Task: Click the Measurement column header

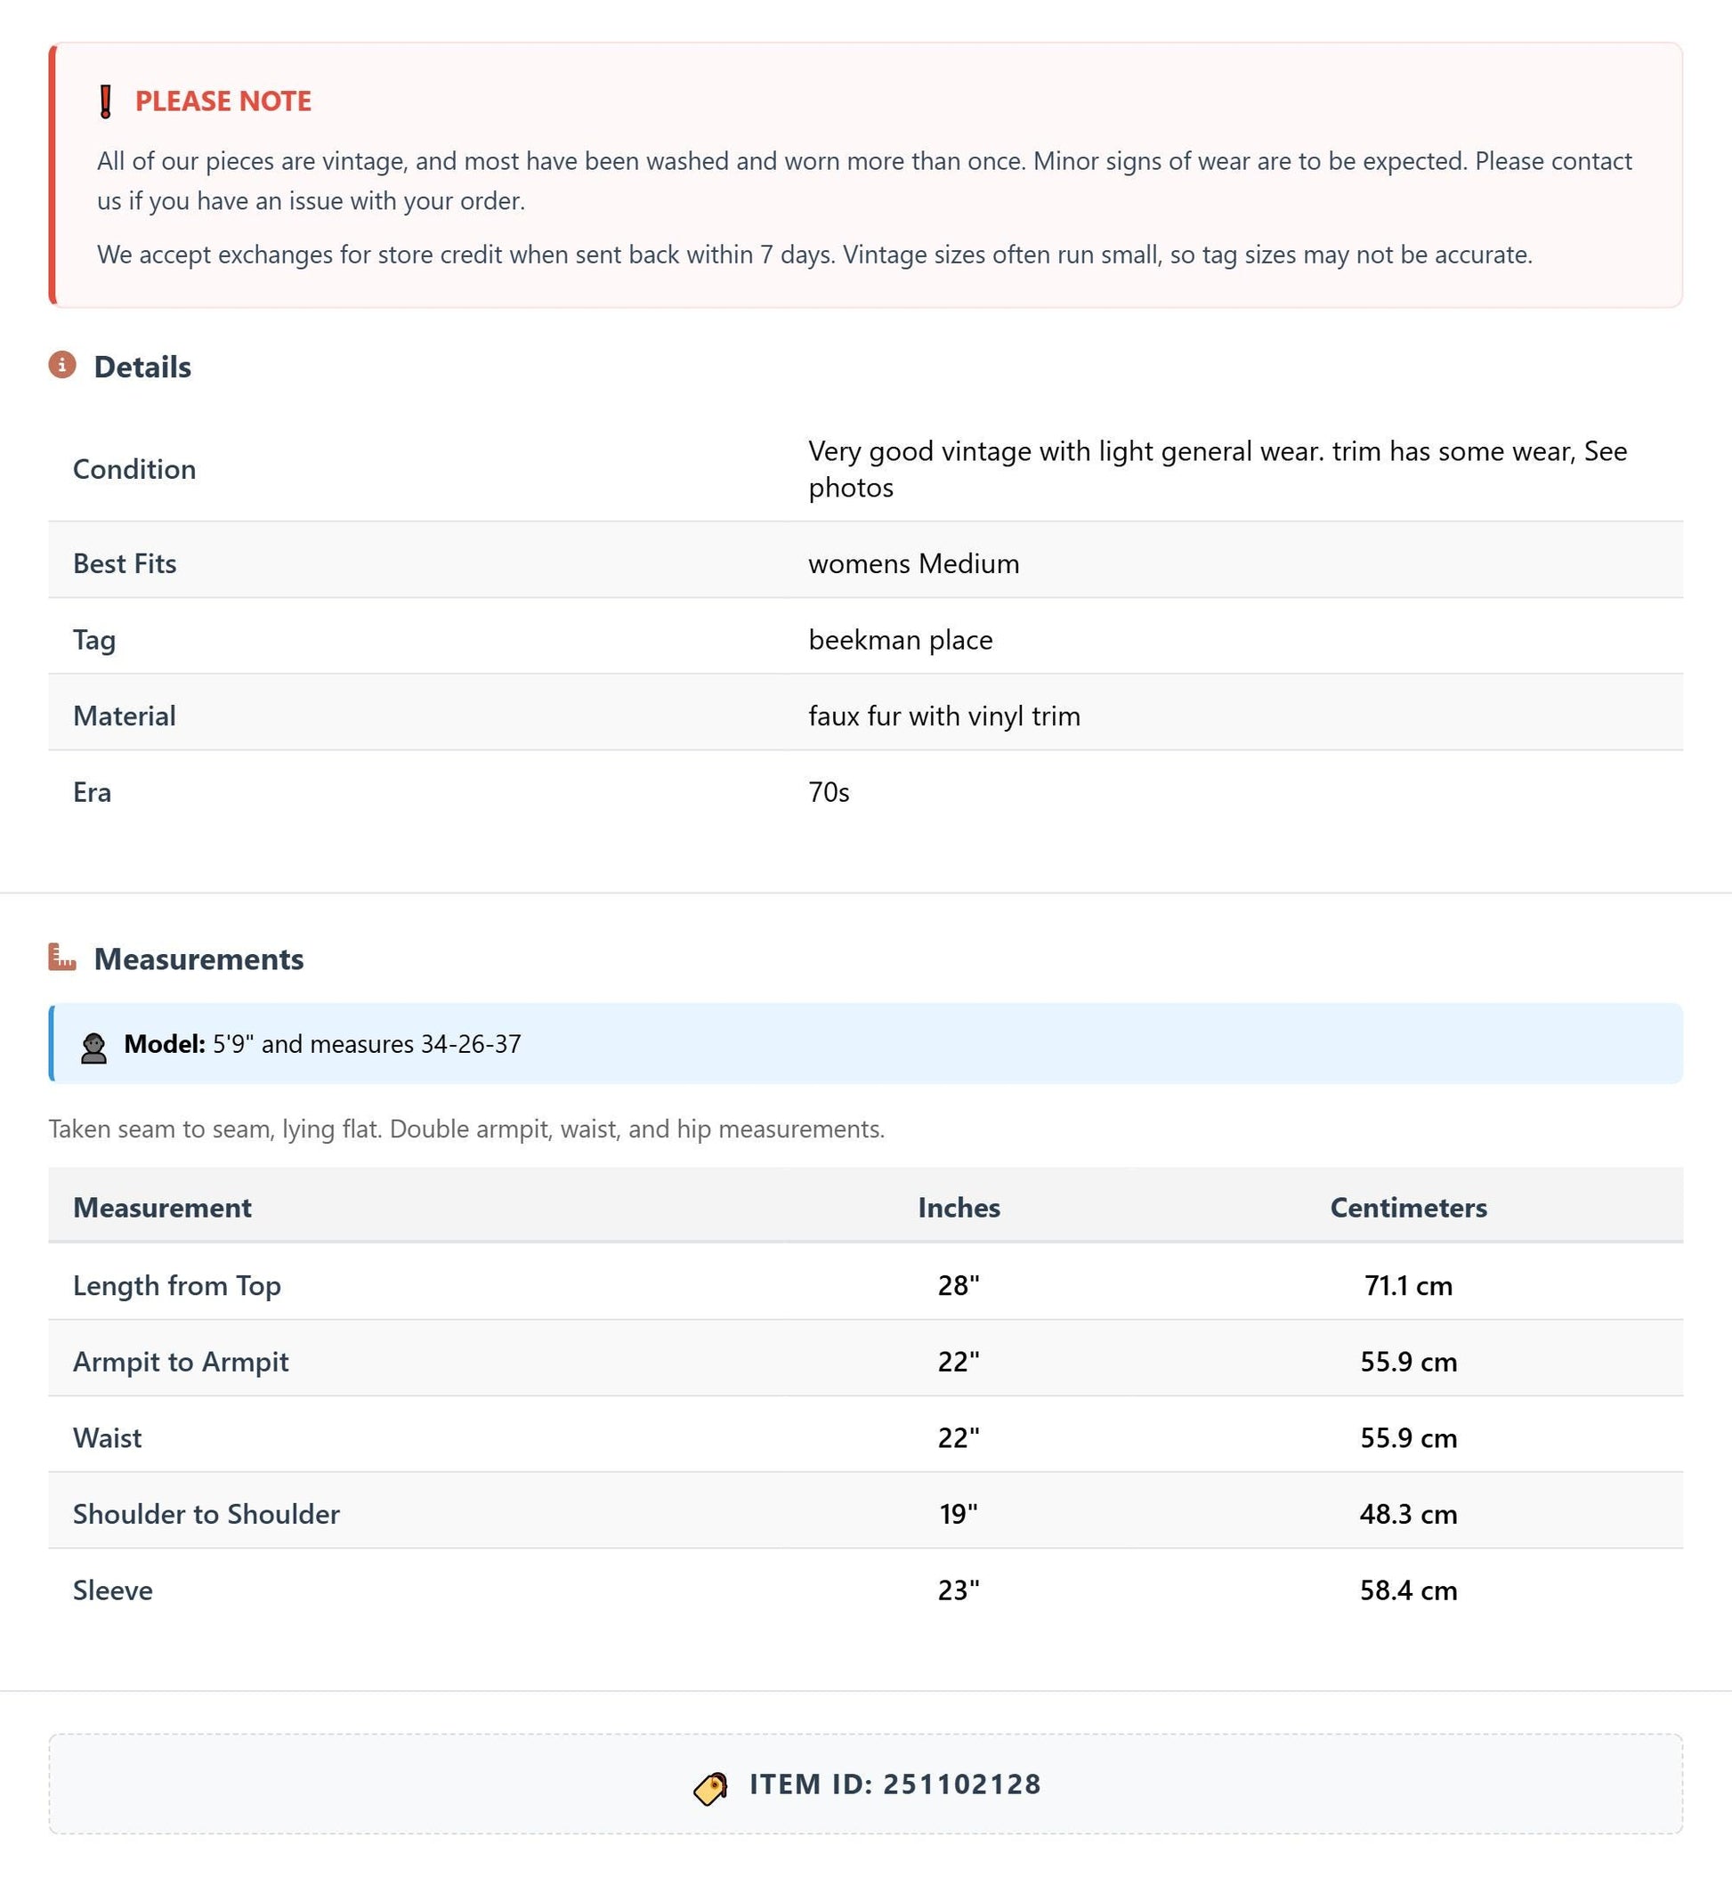Action: (162, 1207)
